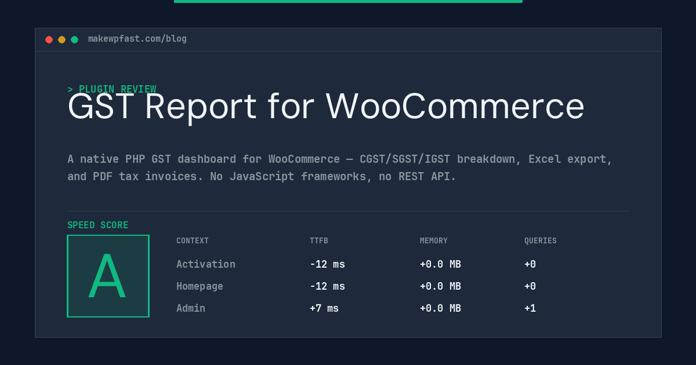This screenshot has width=696, height=365.
Task: Click Admin queries value +1
Action: coord(530,308)
